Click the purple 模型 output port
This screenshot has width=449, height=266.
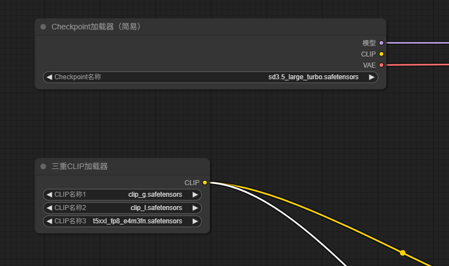[x=381, y=43]
